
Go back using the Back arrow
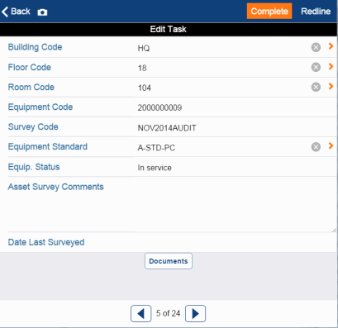click(x=16, y=12)
